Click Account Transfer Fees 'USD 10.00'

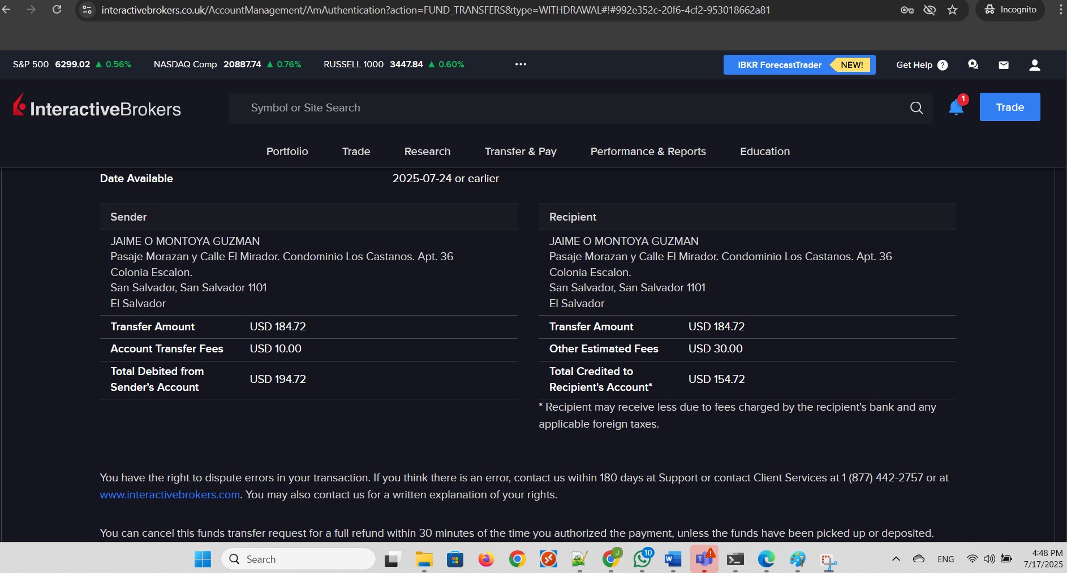pyautogui.click(x=276, y=349)
